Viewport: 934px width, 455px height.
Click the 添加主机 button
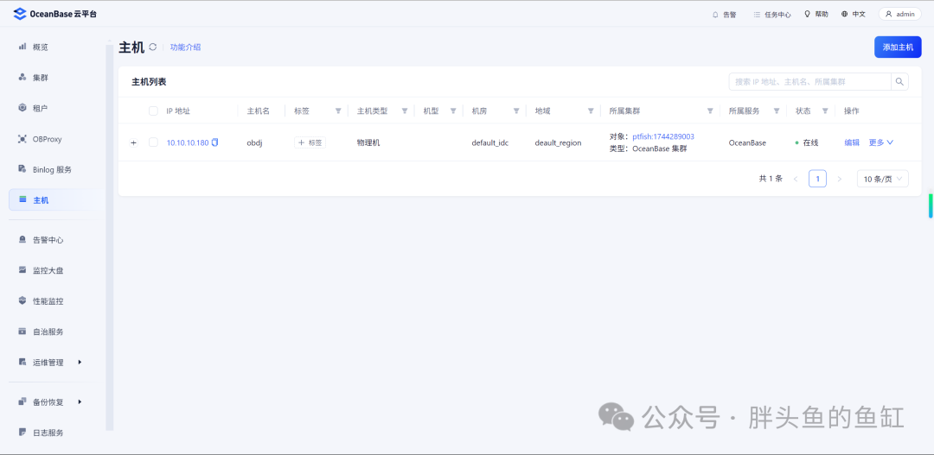click(x=898, y=47)
